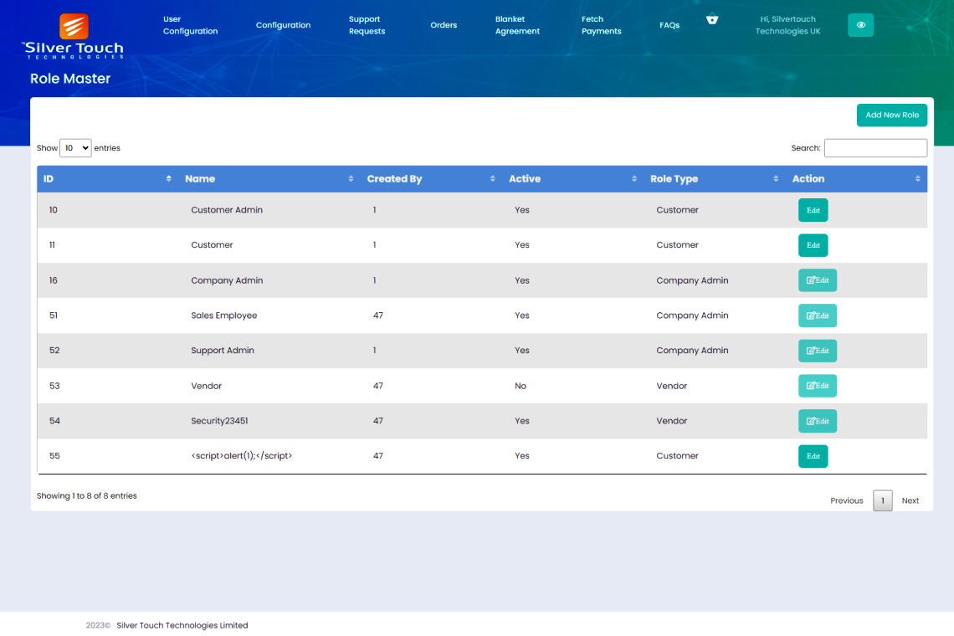
Task: Select the Sales Employee name cell
Action: [x=224, y=315]
